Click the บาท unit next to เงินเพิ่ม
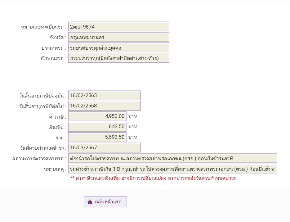The height and width of the screenshot is (222, 290). point(133,127)
